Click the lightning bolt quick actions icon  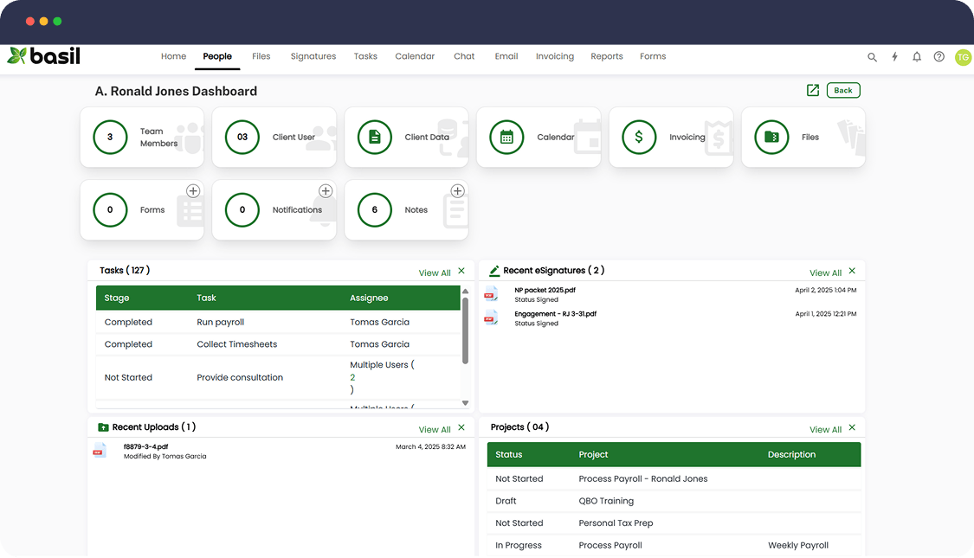pos(894,57)
